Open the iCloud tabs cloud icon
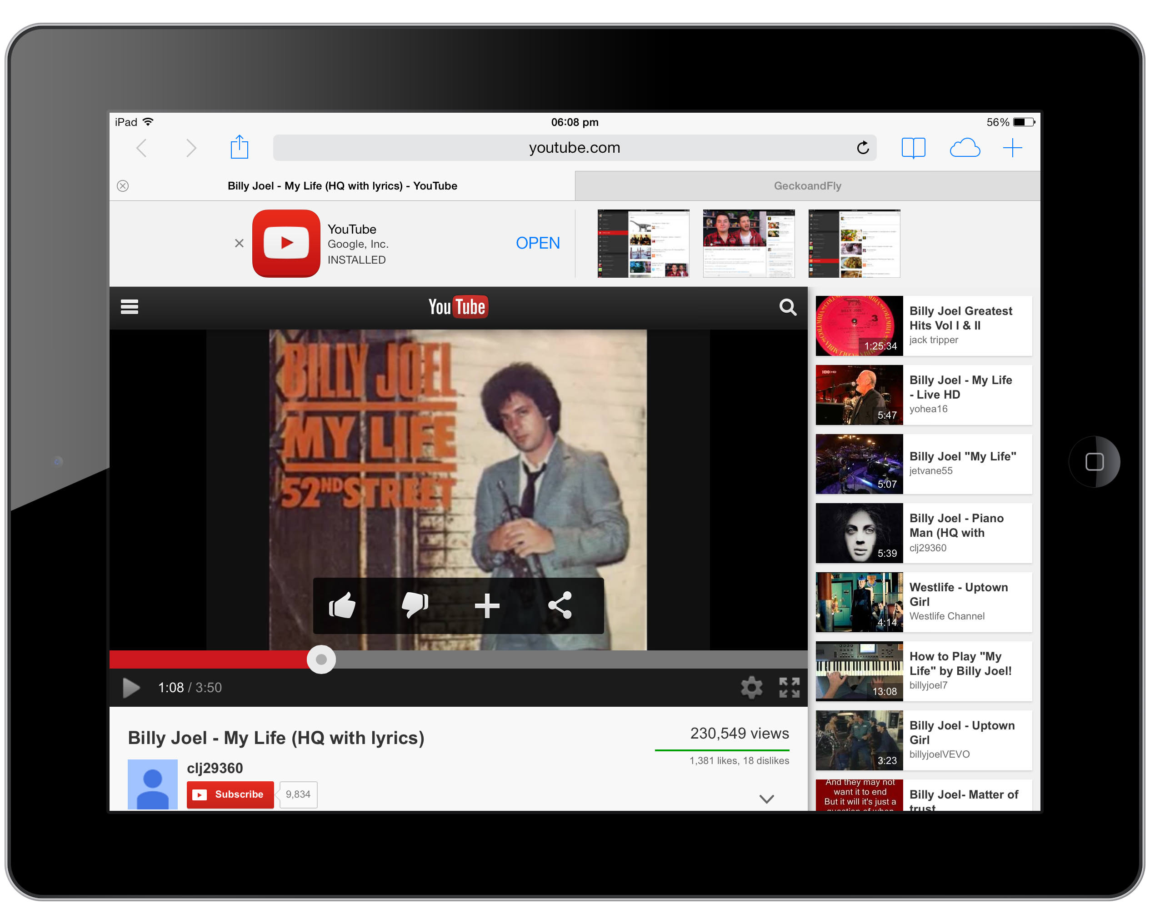Image resolution: width=1150 pixels, height=924 pixels. 965,148
